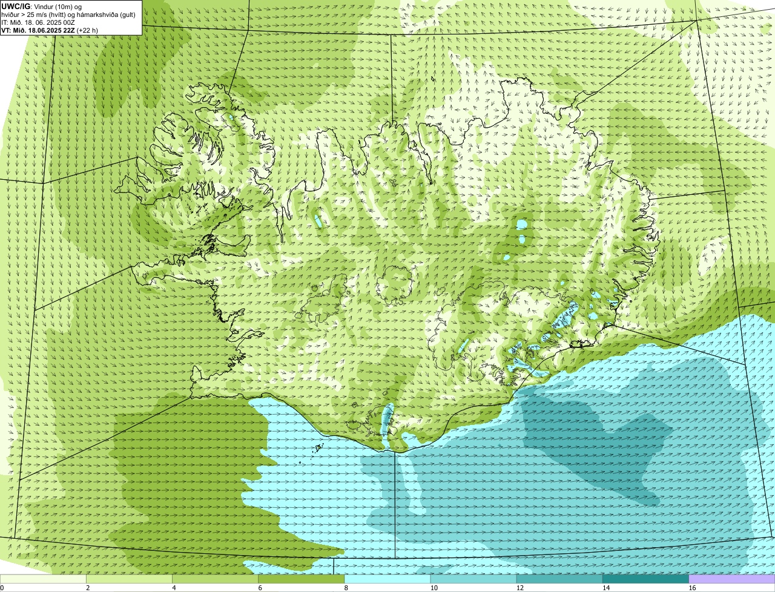Click the legend title line 'UWC/IG: Vindur (10m) og'
775x592 pixels.
pos(42,6)
